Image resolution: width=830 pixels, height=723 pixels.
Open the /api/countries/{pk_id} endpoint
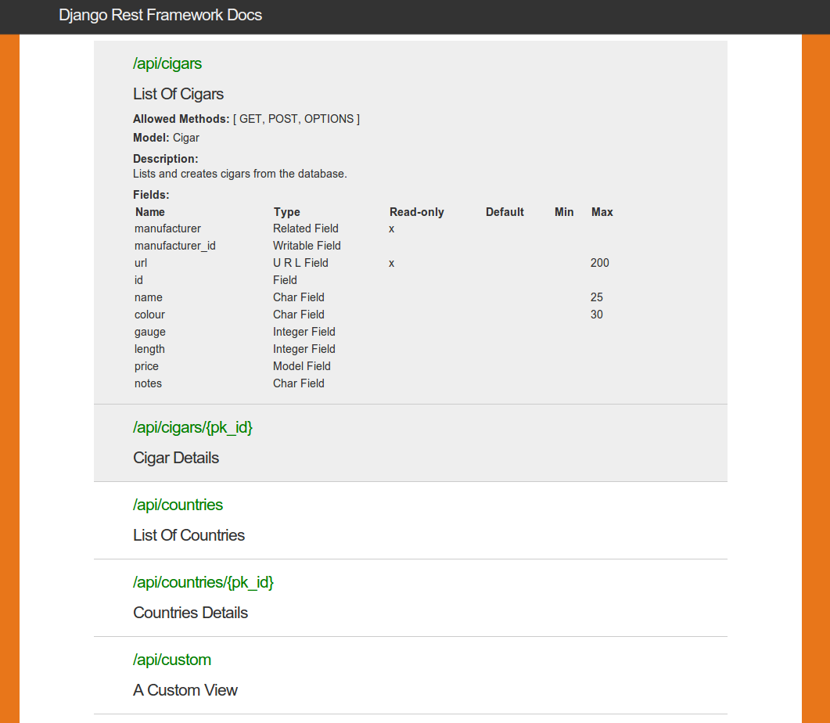pyautogui.click(x=203, y=582)
